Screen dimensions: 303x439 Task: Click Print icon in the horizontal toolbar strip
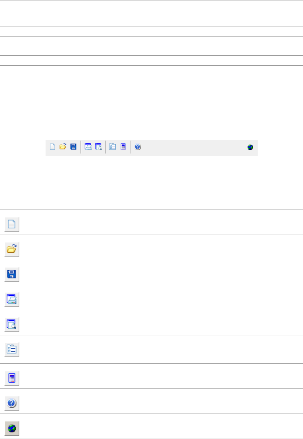pyautogui.click(x=88, y=147)
